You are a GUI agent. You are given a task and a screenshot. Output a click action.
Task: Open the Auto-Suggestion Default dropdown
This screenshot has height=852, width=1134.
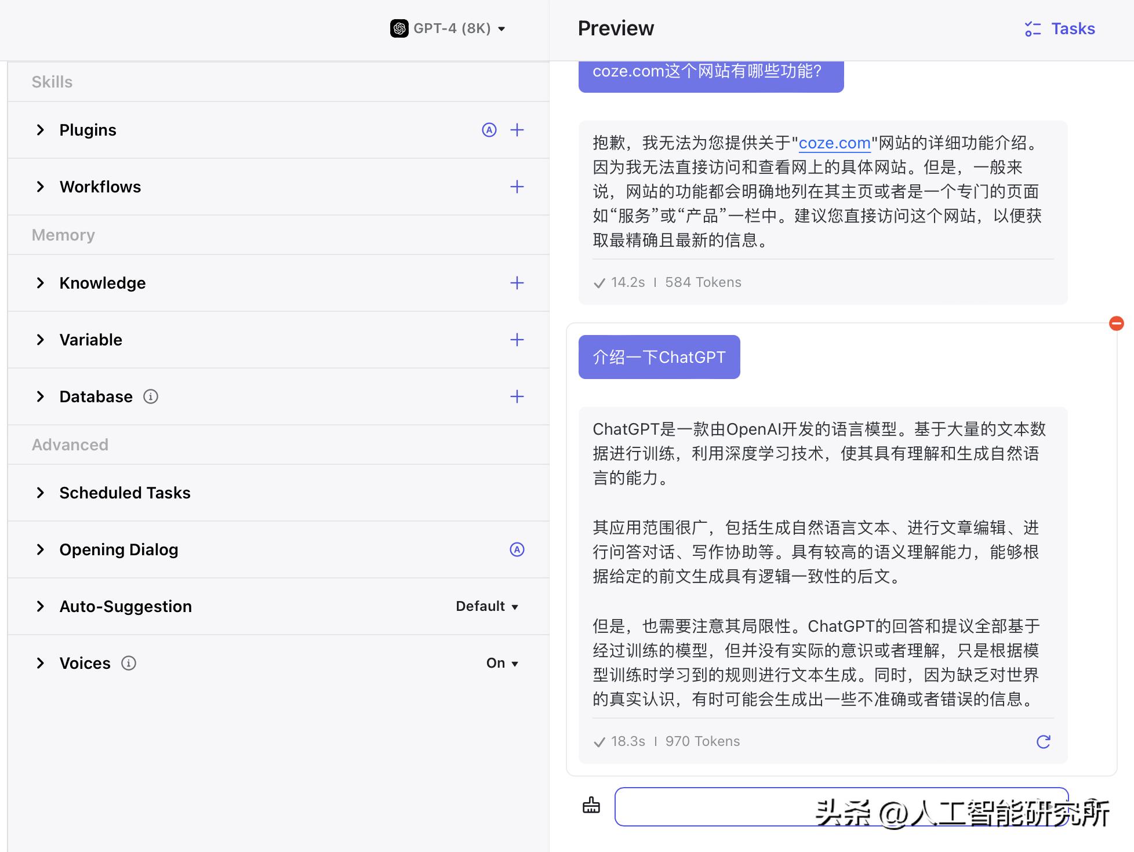pos(487,606)
